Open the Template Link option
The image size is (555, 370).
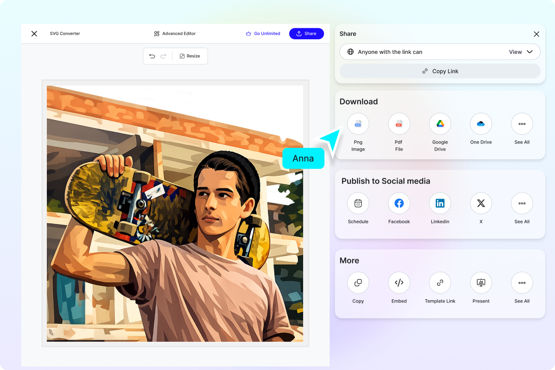pos(440,283)
